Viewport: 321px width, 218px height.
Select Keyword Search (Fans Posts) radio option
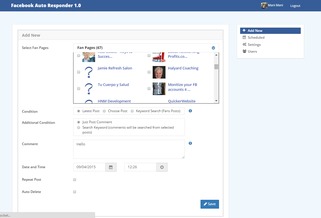132,111
